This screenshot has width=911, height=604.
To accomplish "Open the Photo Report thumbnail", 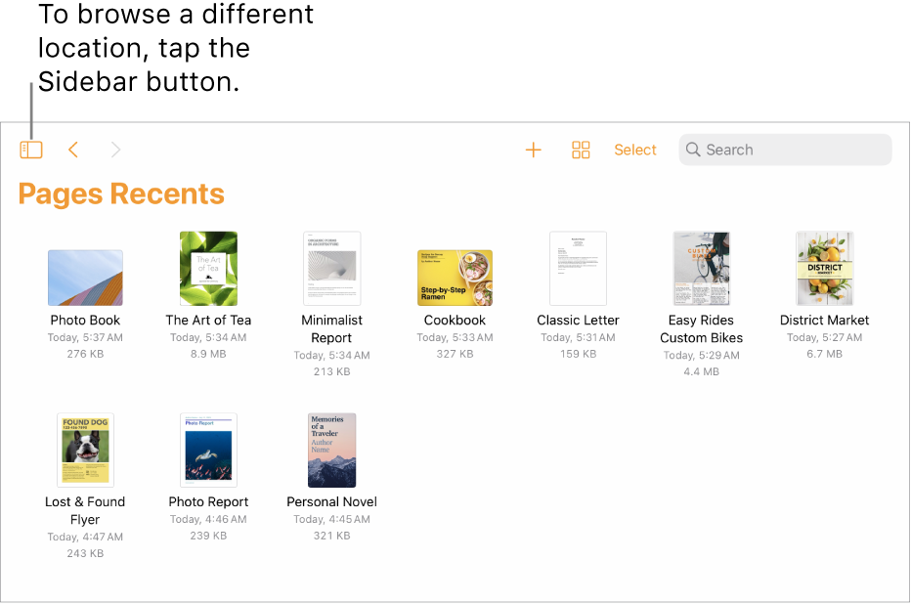I will pyautogui.click(x=208, y=450).
